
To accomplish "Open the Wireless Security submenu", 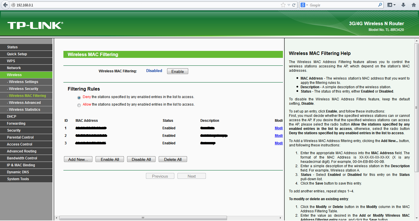I will (x=26, y=89).
